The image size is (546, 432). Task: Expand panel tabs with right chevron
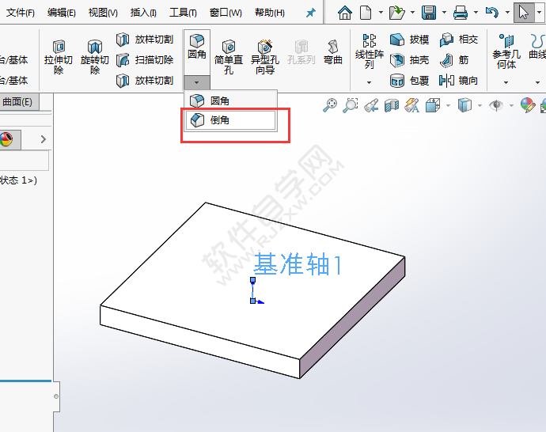click(44, 139)
